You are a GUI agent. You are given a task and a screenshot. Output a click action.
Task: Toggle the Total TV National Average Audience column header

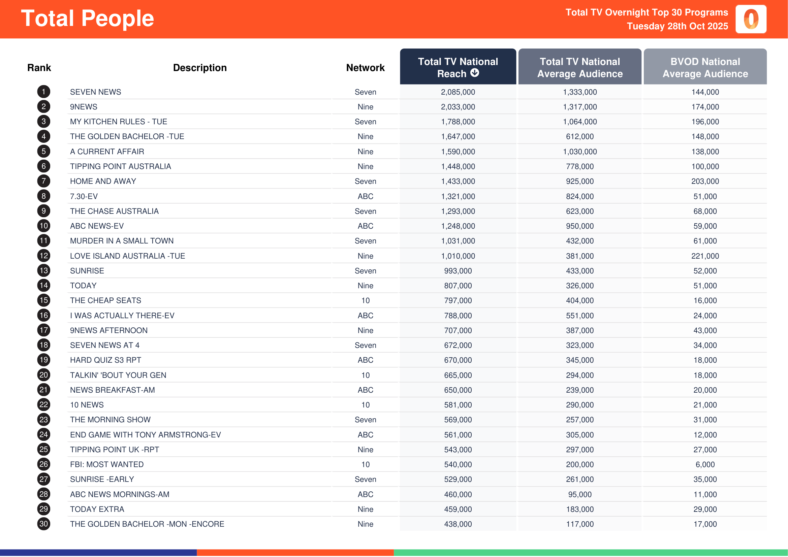[x=579, y=67]
